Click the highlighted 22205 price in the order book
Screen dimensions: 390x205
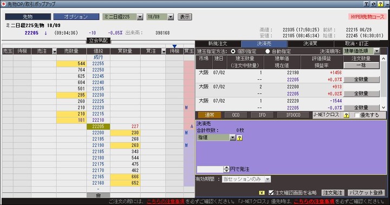98,126
